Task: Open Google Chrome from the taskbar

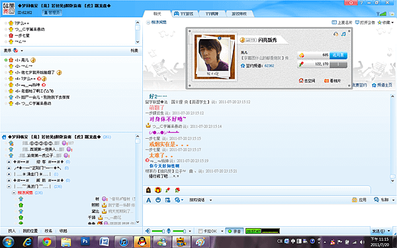Action: [x=46, y=241]
